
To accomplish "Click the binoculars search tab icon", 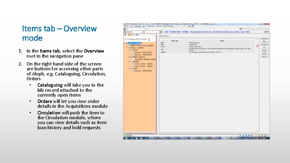I will coord(137,35).
